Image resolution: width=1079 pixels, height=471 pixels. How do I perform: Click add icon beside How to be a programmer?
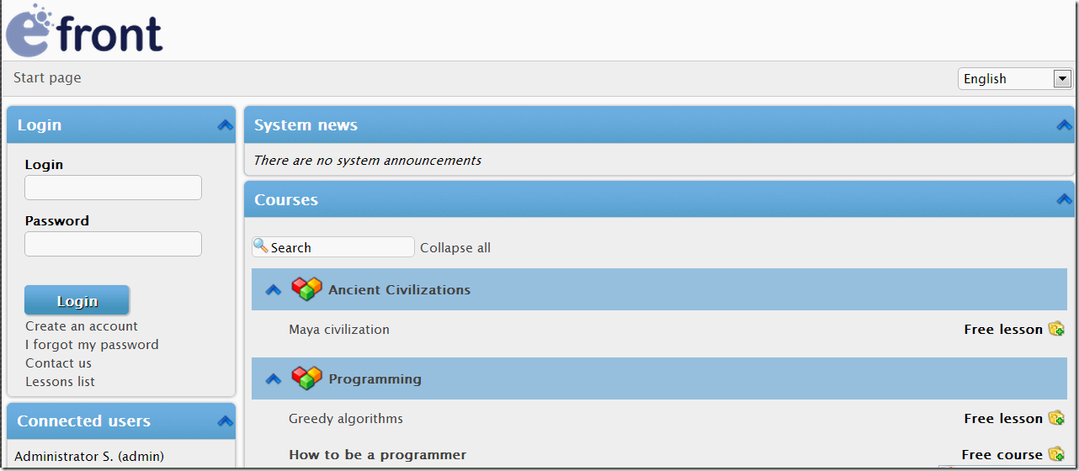[x=1056, y=454]
